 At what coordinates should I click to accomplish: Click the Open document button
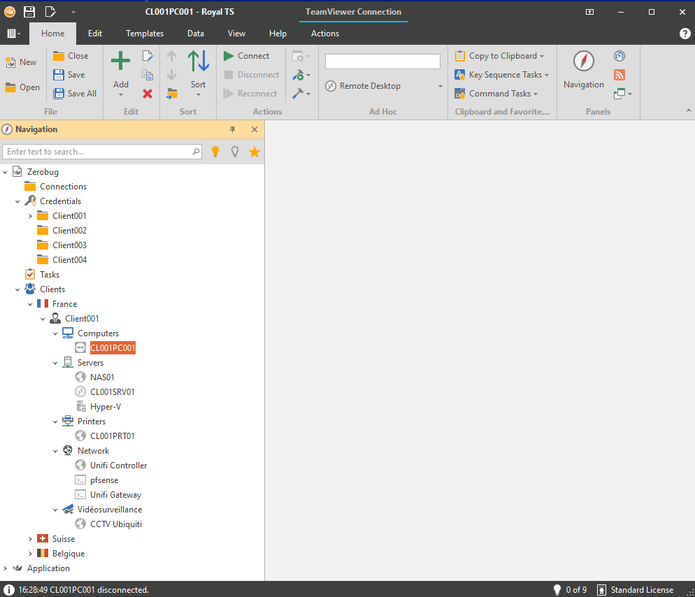(x=22, y=87)
